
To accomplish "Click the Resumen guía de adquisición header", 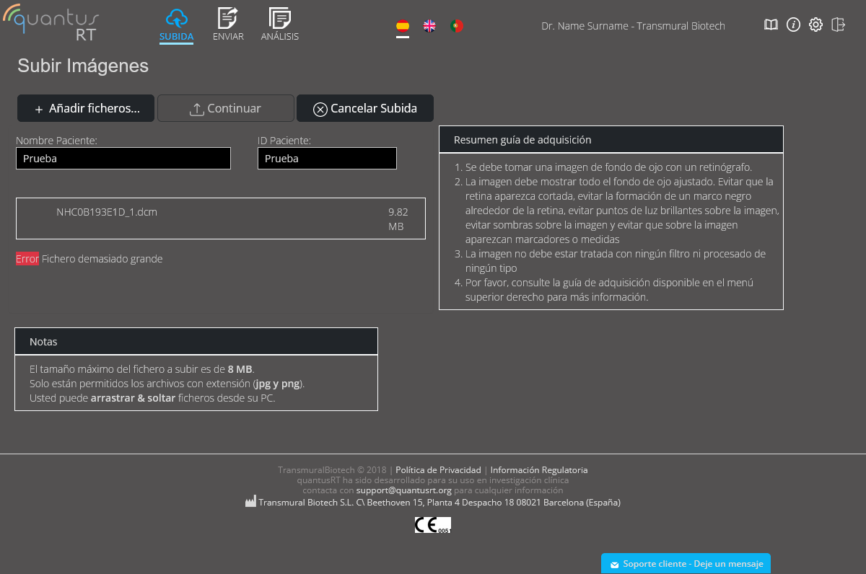I will coord(611,140).
